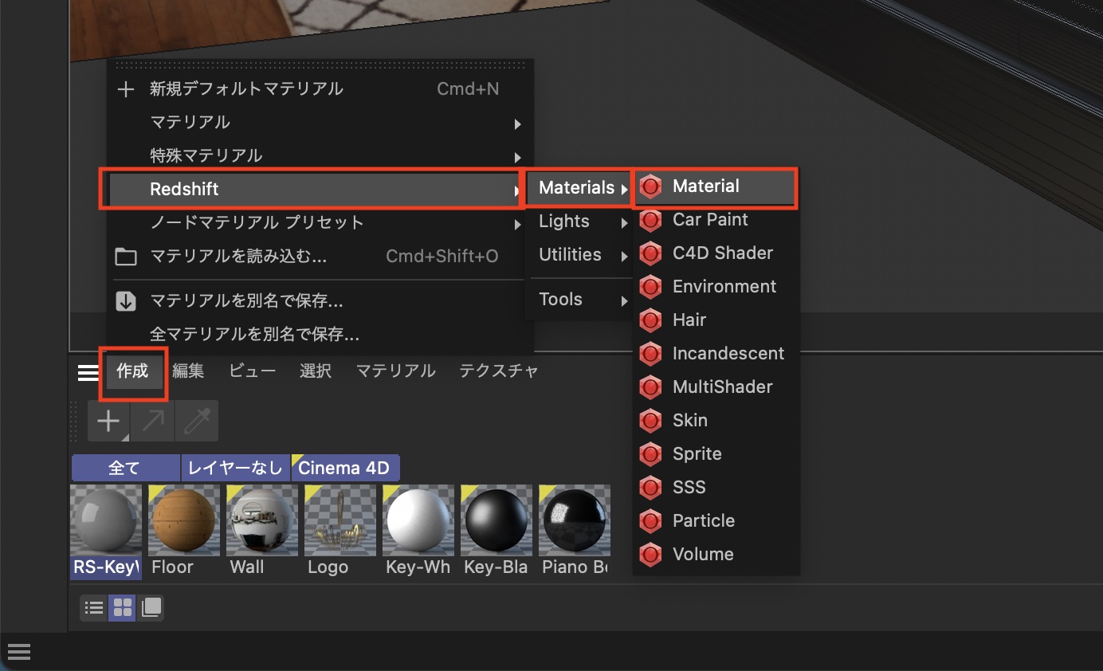Switch to list view icon
The width and height of the screenshot is (1103, 671).
94,609
